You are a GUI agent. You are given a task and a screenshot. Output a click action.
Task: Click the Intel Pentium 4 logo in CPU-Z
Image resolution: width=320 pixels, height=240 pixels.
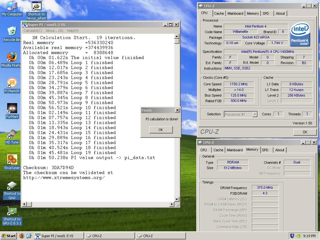(x=300, y=34)
